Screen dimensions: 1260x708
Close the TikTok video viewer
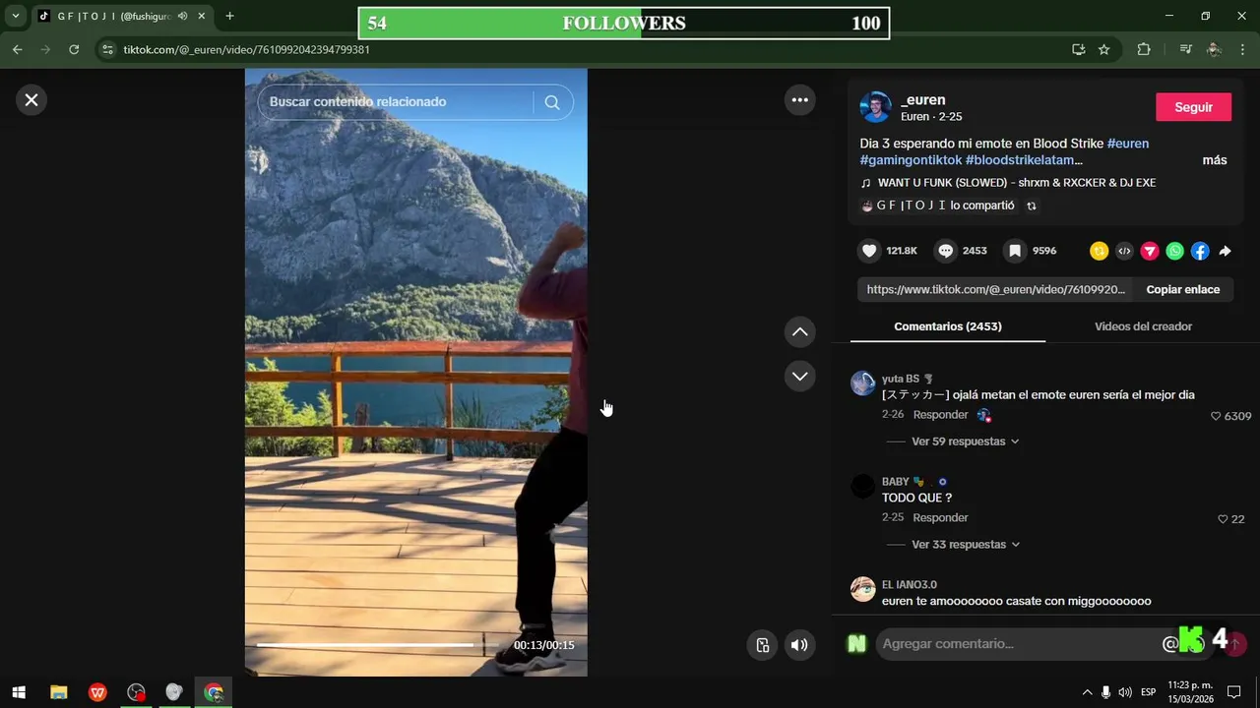pyautogui.click(x=31, y=99)
